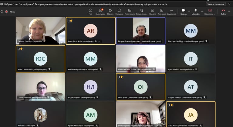
Task: Click muted mic icon next to Артем Мороз
Action: point(97,125)
